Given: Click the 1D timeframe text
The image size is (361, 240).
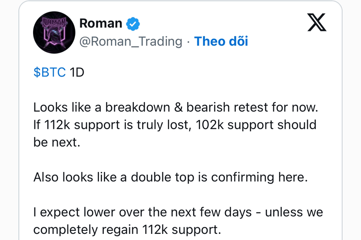Looking at the screenshot, I should coord(77,72).
